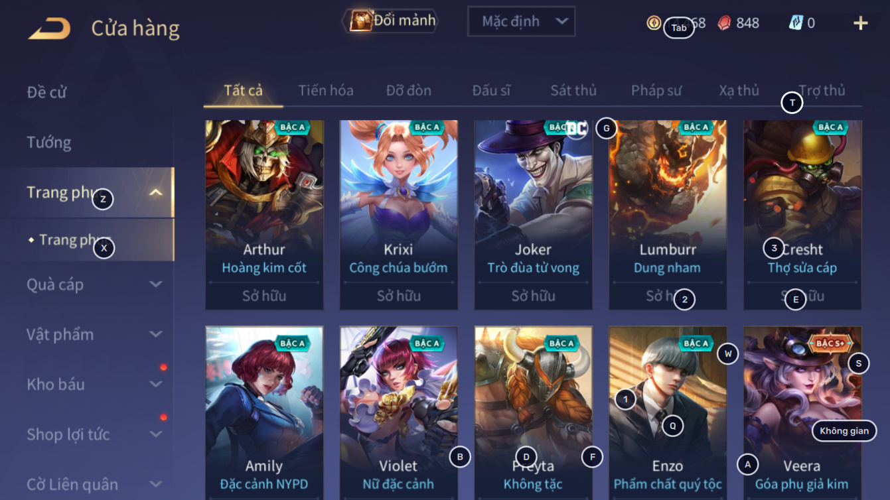Click the plus icon to add currency

(860, 23)
